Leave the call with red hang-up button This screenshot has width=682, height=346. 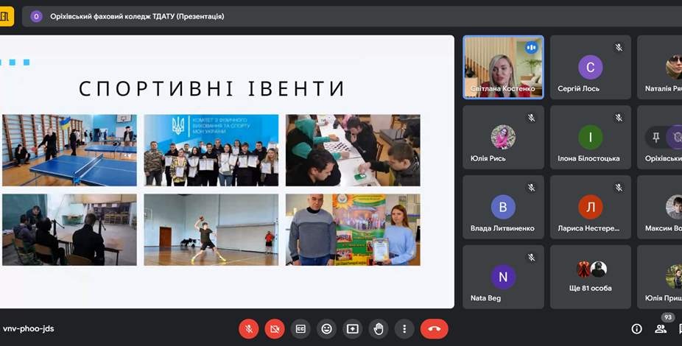pos(434,328)
